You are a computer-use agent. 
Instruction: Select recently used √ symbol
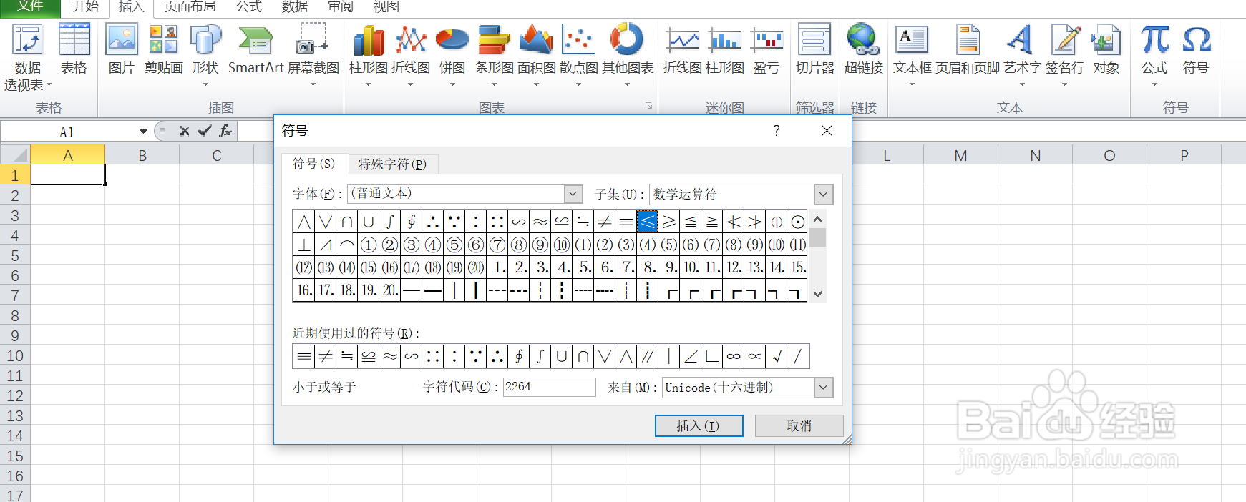(x=777, y=355)
